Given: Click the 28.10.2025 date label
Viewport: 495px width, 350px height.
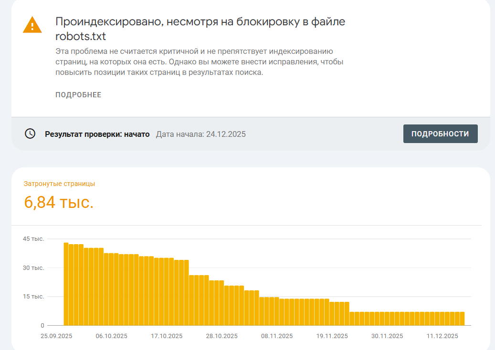Looking at the screenshot, I should [x=221, y=336].
